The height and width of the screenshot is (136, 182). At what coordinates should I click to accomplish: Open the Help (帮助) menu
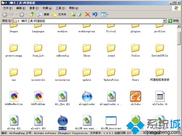point(74,8)
